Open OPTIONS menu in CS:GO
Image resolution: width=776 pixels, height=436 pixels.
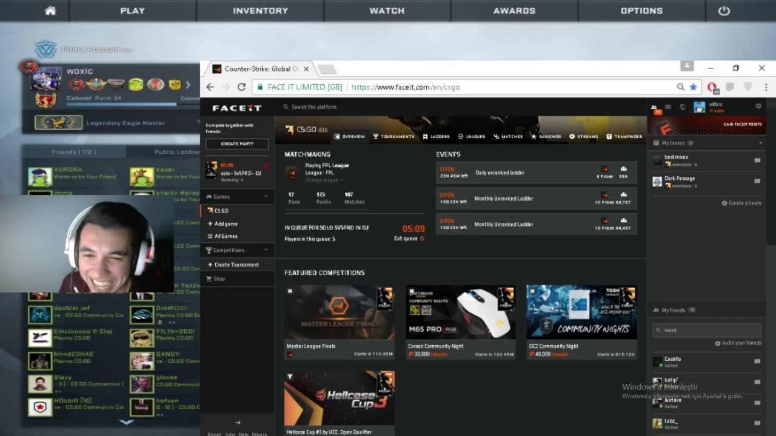641,10
